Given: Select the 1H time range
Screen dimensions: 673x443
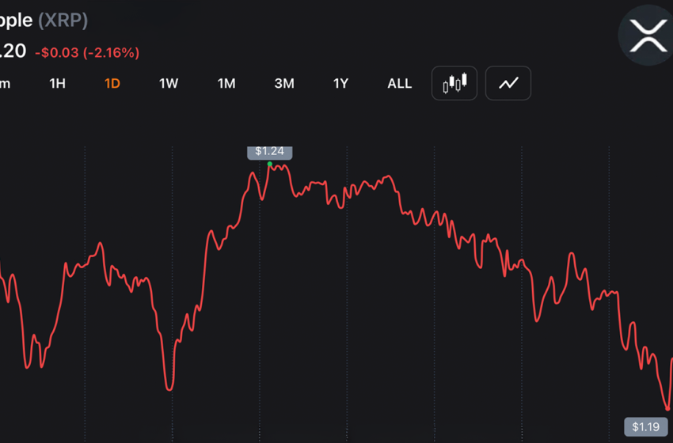Looking at the screenshot, I should click(x=58, y=83).
